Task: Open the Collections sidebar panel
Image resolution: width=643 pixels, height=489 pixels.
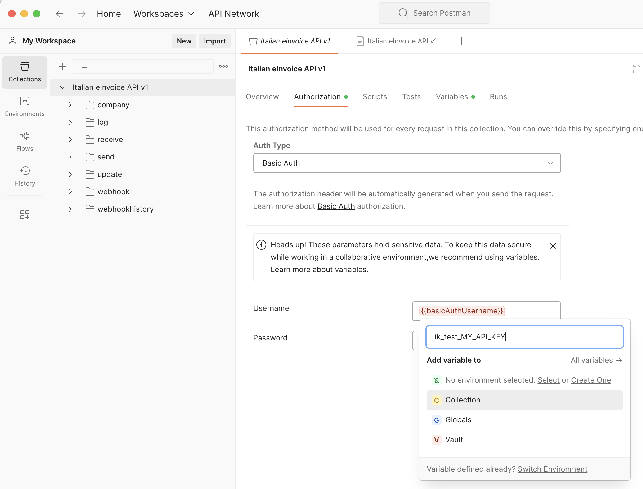Action: click(x=25, y=72)
